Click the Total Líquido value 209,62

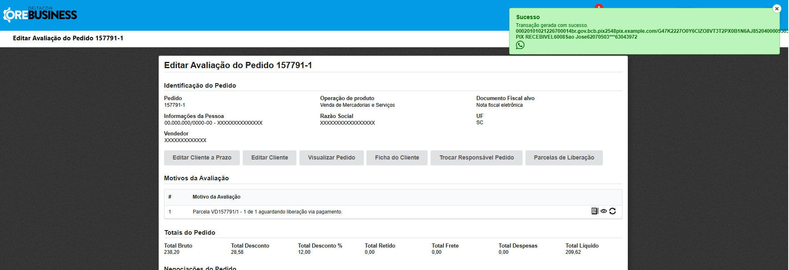573,252
